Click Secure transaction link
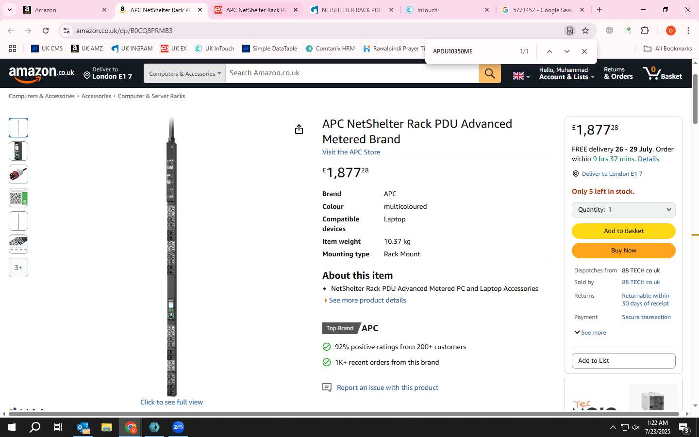This screenshot has height=437, width=699. point(646,317)
